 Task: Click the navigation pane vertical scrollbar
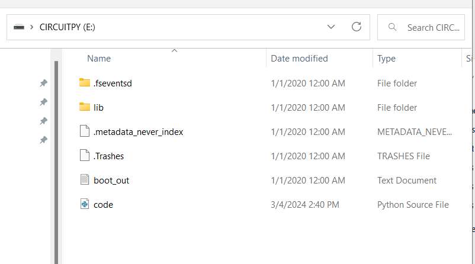click(57, 160)
